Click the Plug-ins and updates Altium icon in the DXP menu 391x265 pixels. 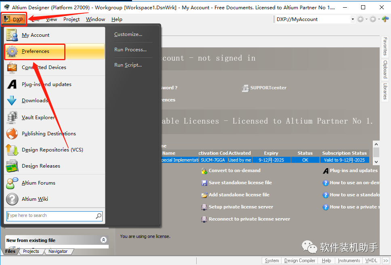(x=12, y=84)
